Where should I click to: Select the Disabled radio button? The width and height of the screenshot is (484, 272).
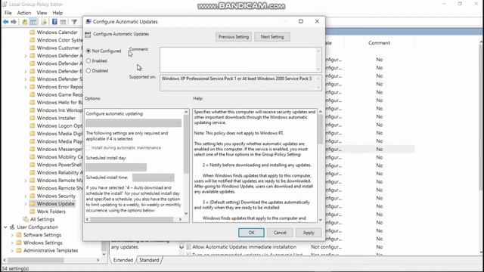88,70
